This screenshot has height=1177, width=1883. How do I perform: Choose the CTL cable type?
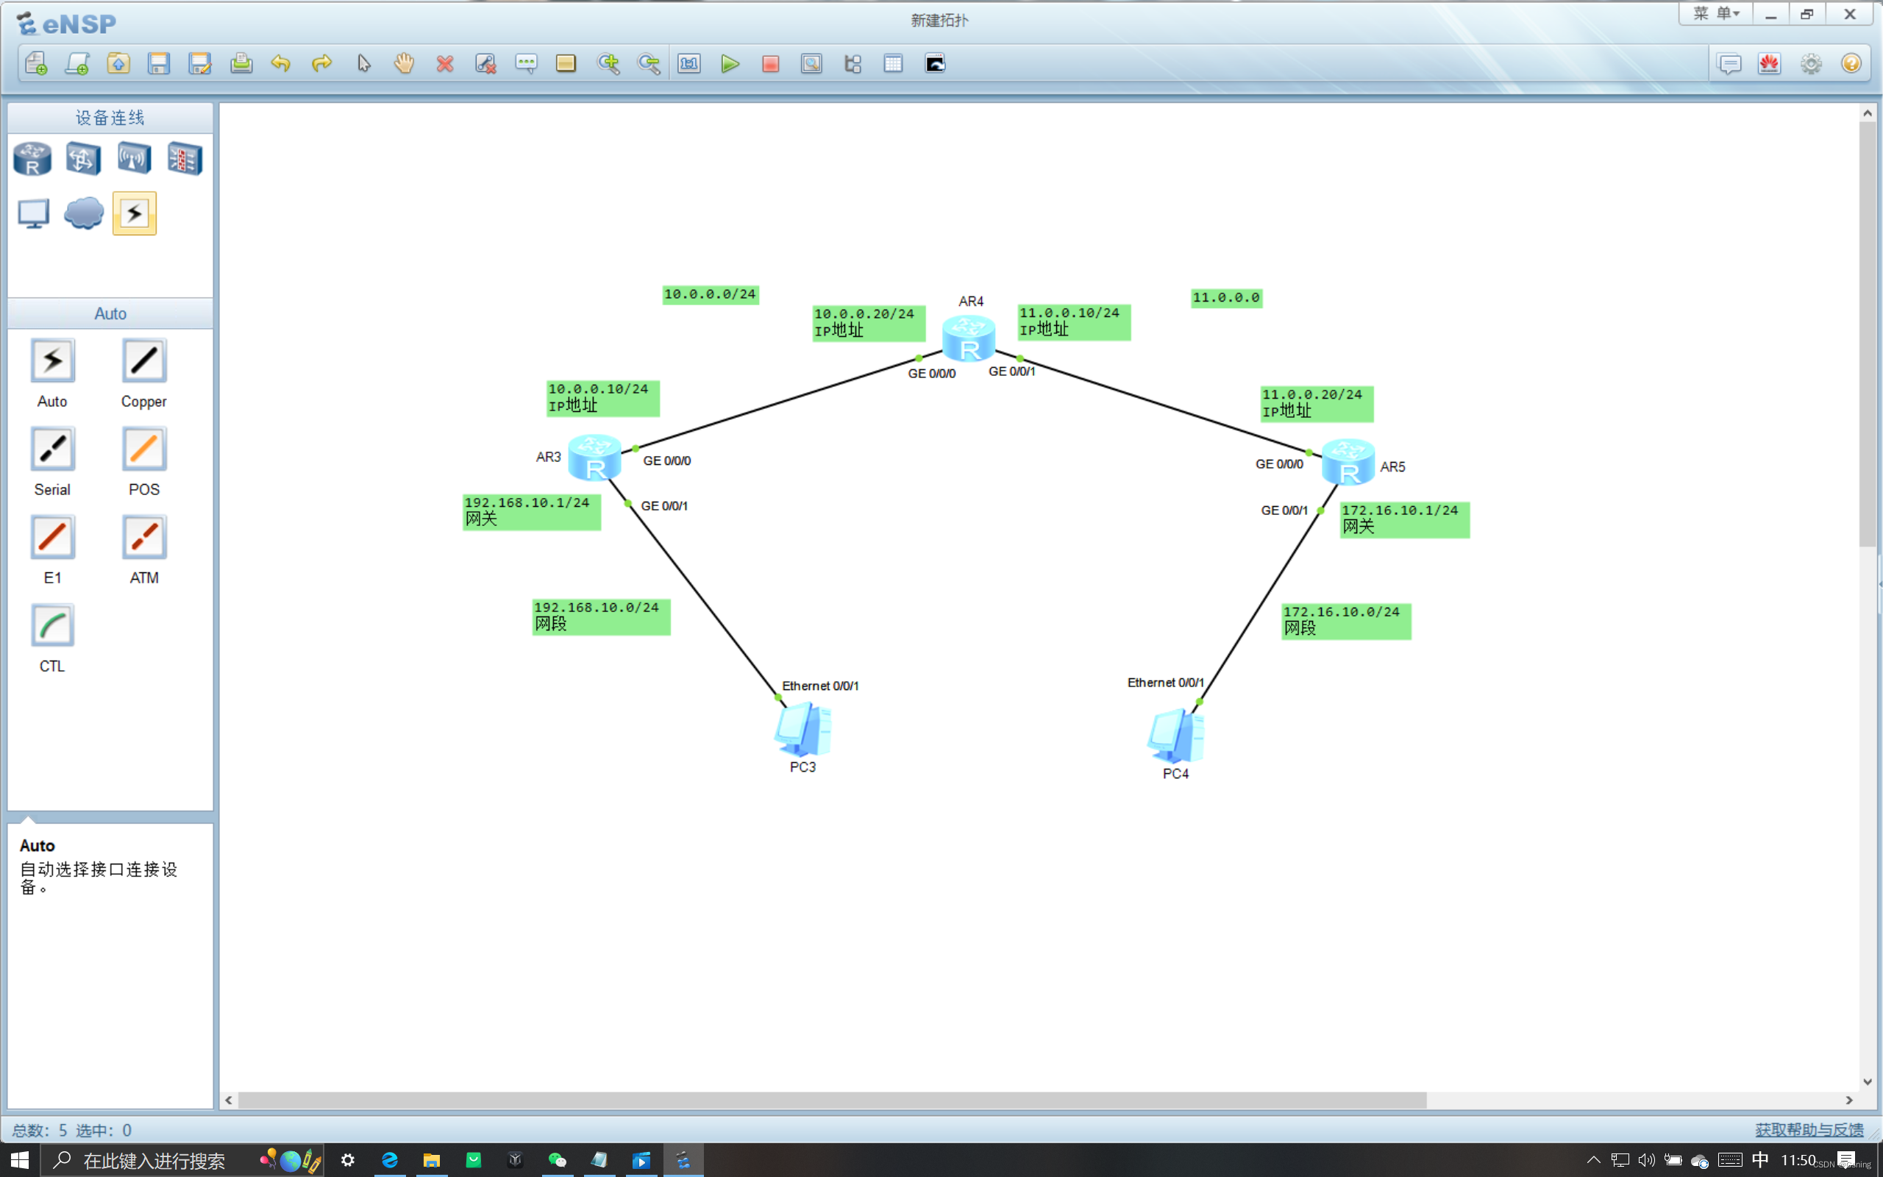(x=52, y=625)
